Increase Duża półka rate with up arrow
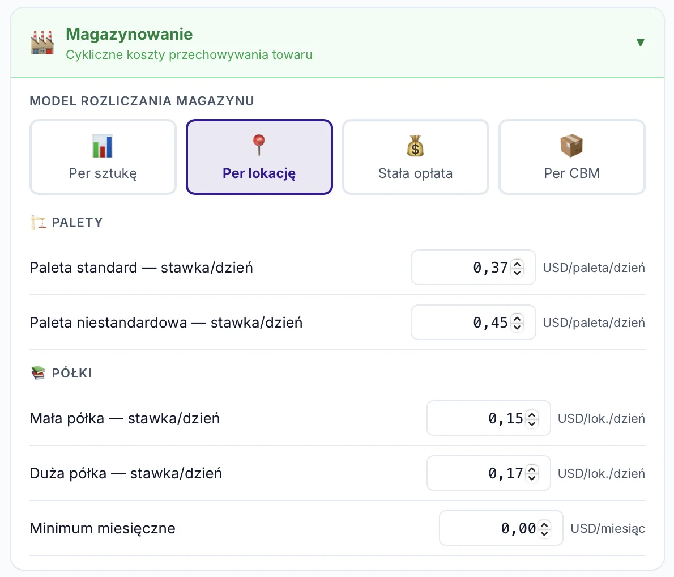This screenshot has height=577, width=674. [x=532, y=469]
